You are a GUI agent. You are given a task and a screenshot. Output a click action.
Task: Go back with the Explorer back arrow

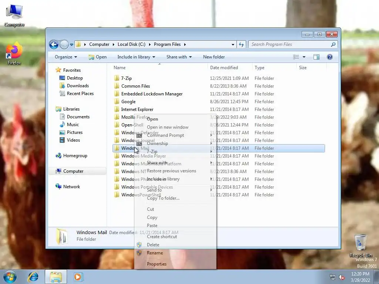[54, 44]
